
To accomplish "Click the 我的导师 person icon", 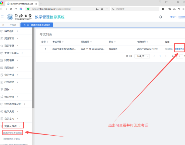I will tap(2, 97).
